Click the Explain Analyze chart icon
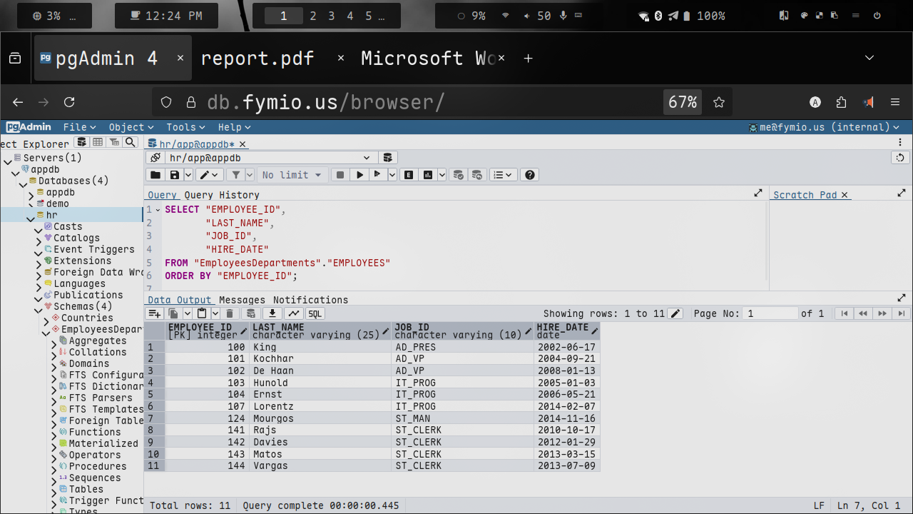 (428, 175)
